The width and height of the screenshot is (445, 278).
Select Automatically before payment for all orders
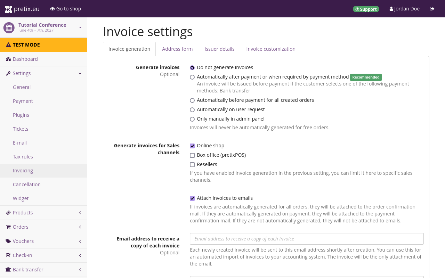coord(192,100)
